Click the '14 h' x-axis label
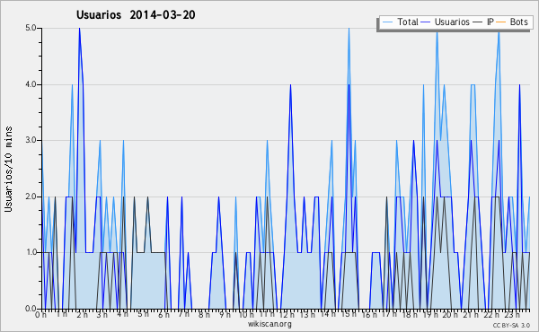 pos(328,314)
